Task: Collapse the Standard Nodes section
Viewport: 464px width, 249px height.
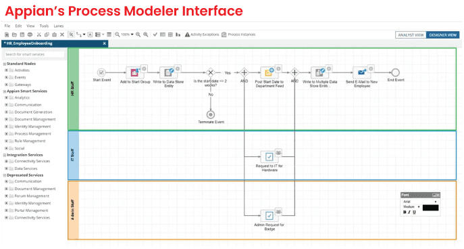Action: click(5, 64)
